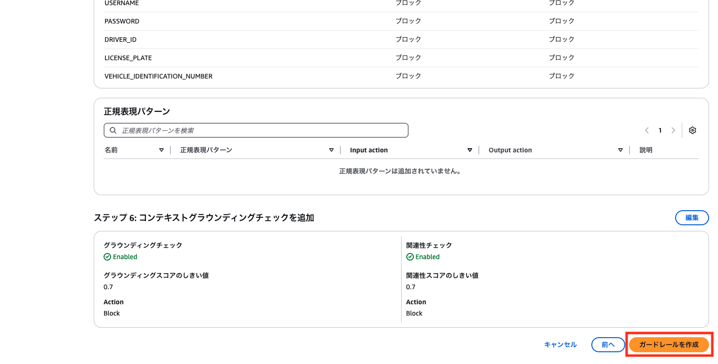Open the Output action column filter dropdown
The image size is (718, 364).
pyautogui.click(x=620, y=150)
